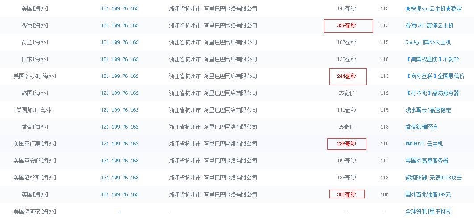The image size is (474, 218).
Task: Click the EMSHOST 云主机 link
Action: [424, 144]
